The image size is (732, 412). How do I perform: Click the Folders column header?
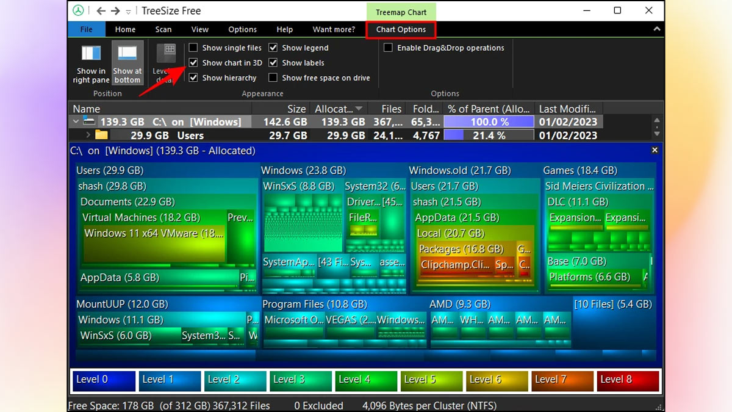[x=423, y=109]
